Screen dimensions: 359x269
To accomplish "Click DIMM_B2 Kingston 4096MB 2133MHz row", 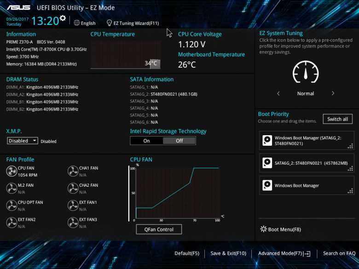I will click(42, 109).
